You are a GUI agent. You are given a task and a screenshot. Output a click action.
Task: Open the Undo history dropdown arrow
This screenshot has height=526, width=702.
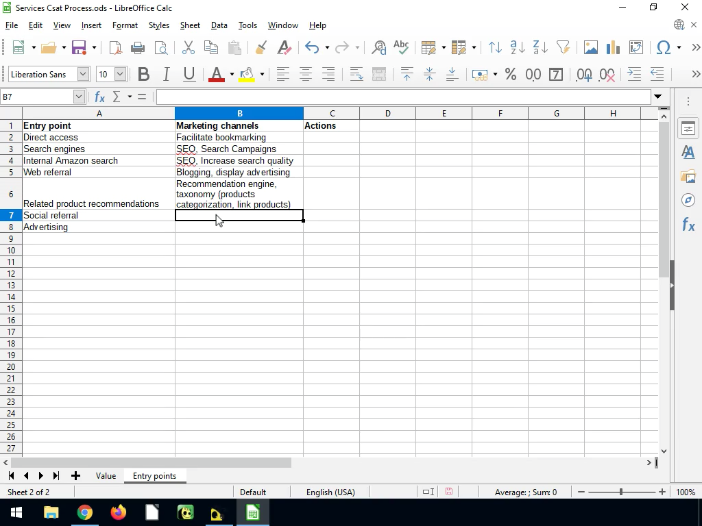point(327,47)
